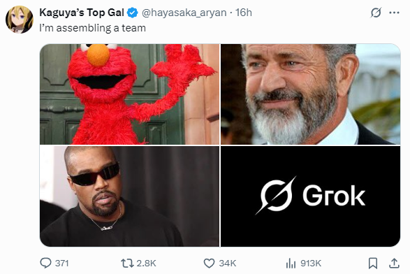
Task: Open the anime avatar profile picture
Action: (x=20, y=20)
